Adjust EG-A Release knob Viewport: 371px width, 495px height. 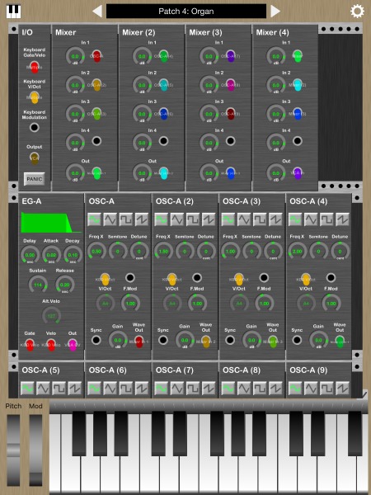coord(64,285)
